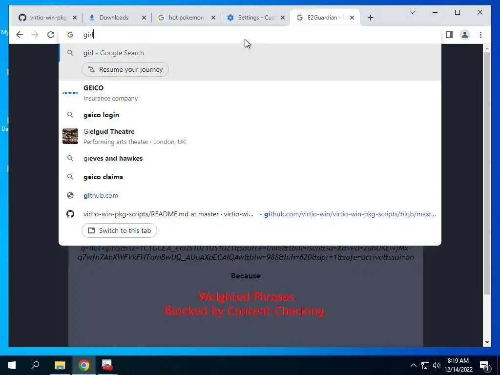Click the address bar containing 'girl'
Image resolution: width=500 pixels, height=375 pixels.
pos(250,35)
